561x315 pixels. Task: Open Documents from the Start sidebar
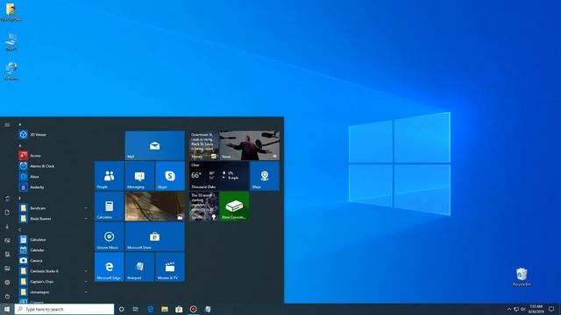7,213
